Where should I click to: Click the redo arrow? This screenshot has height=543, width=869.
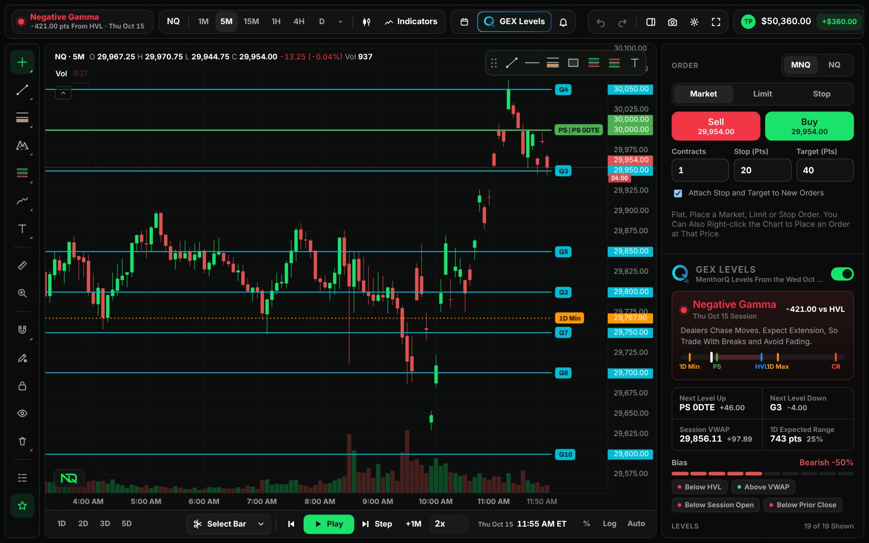point(622,22)
